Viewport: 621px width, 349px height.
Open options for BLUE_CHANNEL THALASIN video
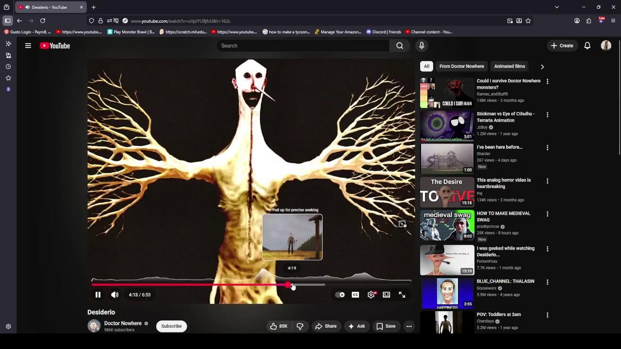(x=547, y=282)
